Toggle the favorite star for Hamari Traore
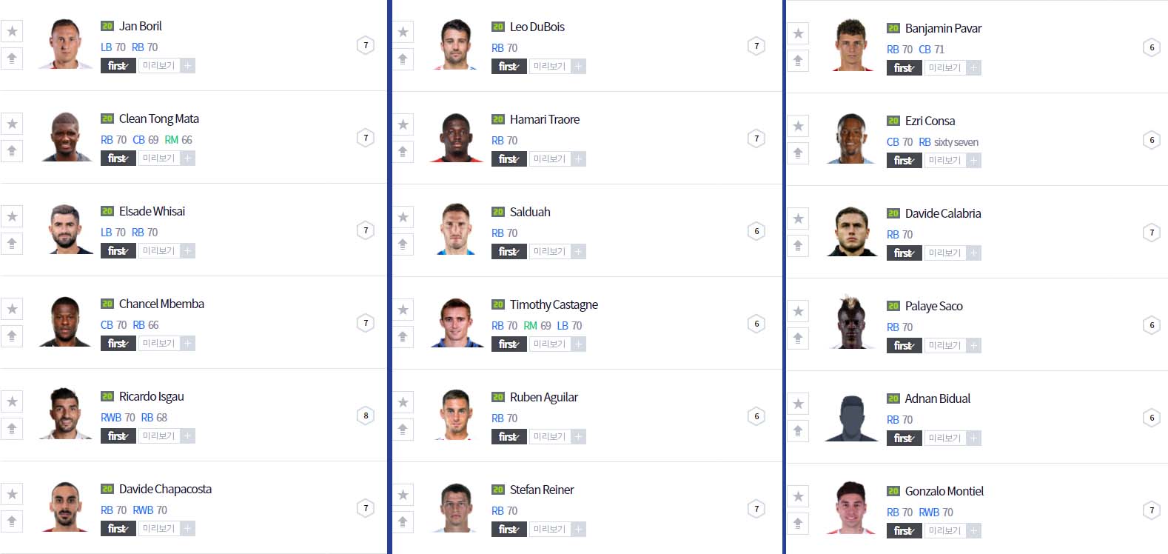 click(x=403, y=124)
